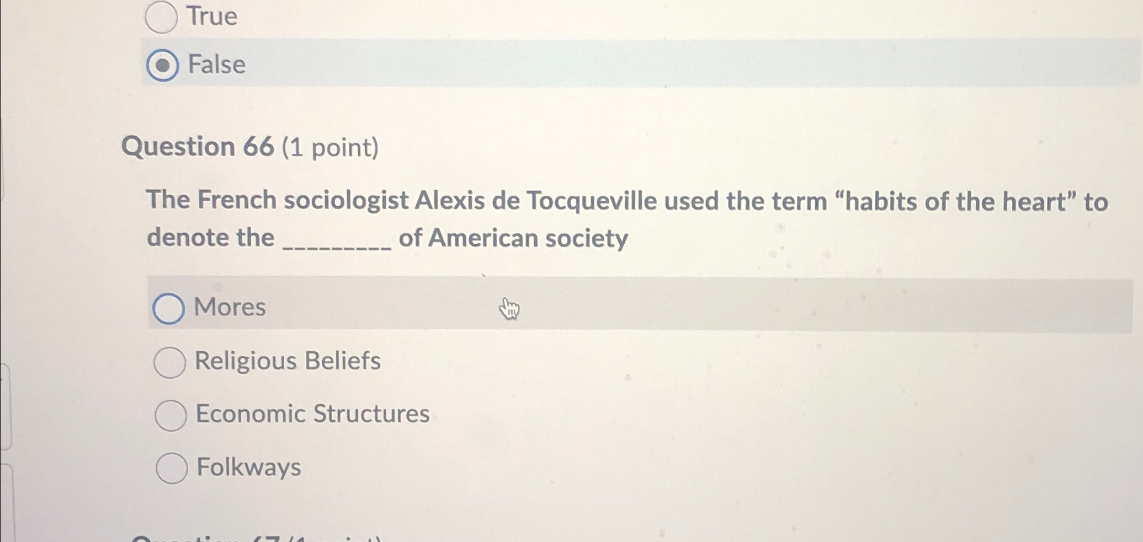Deselect the filled False radio control
Screen dimensions: 1143x542
[163, 65]
